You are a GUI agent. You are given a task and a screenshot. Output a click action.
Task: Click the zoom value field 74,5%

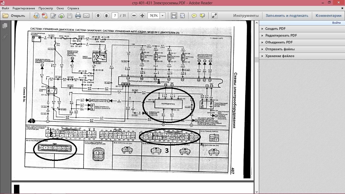(154, 16)
